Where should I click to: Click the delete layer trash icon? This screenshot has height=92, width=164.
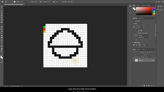click(153, 86)
